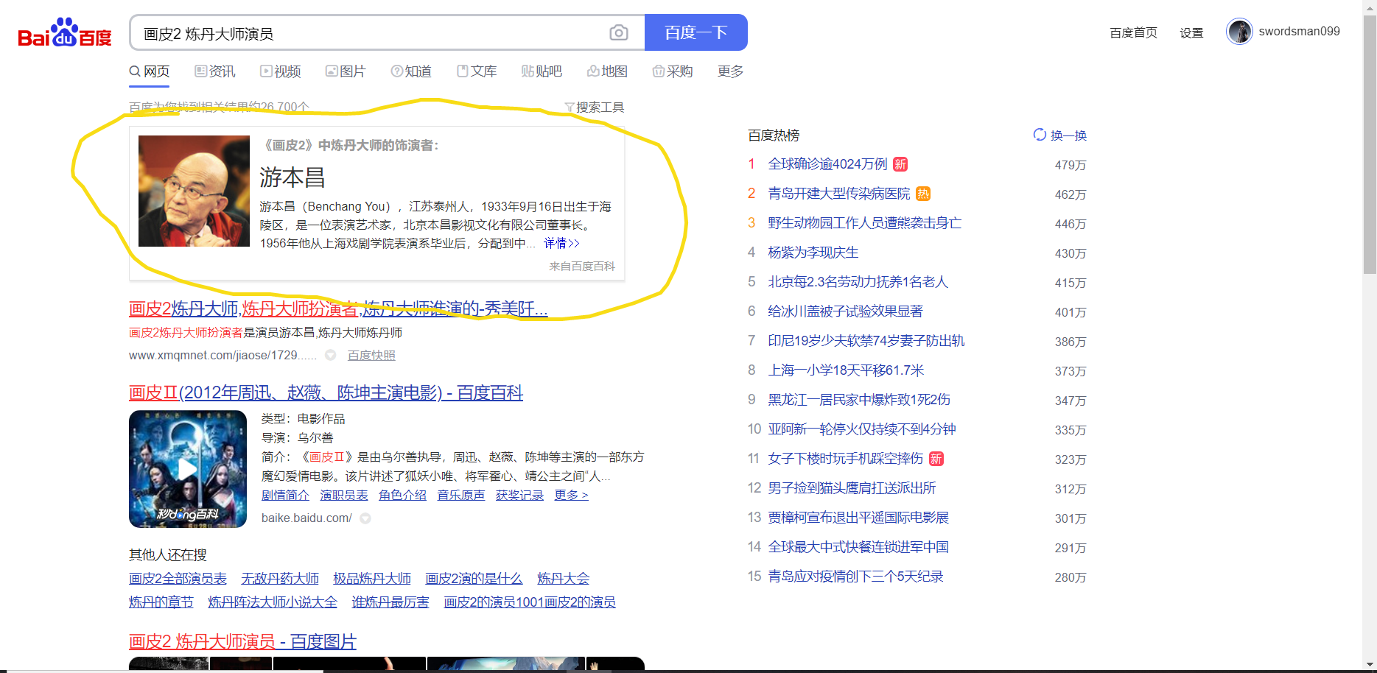
Task: View 百度快照 cached page
Action: [x=371, y=356]
